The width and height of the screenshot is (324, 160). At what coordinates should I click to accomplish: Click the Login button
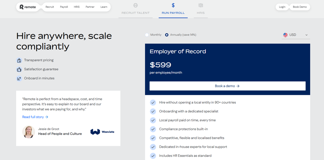[x=282, y=7]
